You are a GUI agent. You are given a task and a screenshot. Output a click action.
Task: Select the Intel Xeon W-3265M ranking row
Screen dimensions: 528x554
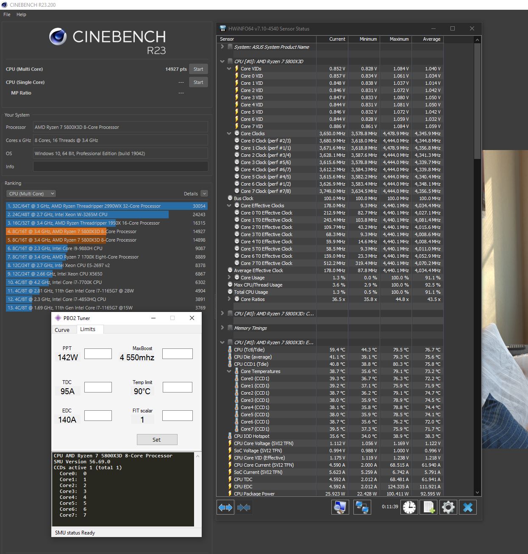[106, 214]
